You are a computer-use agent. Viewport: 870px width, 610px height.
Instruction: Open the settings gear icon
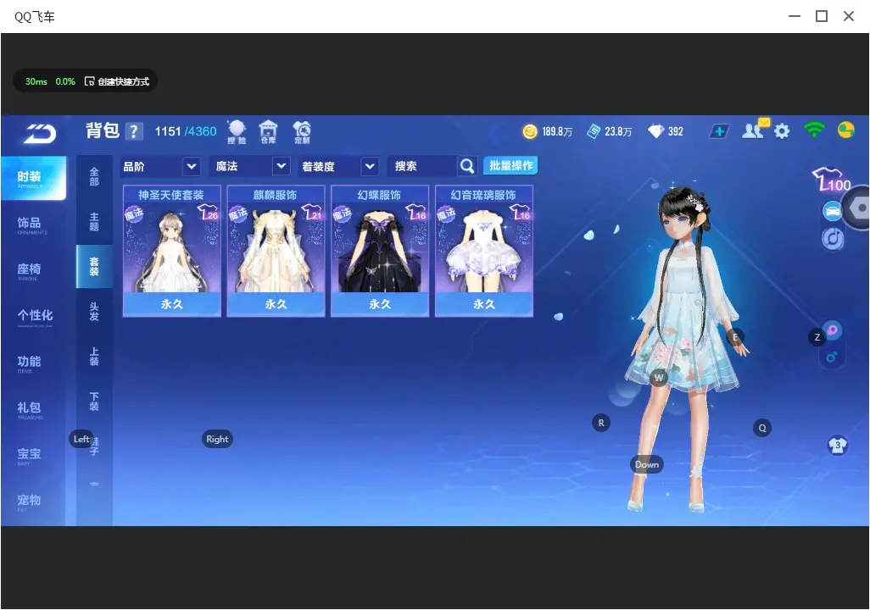click(x=782, y=131)
